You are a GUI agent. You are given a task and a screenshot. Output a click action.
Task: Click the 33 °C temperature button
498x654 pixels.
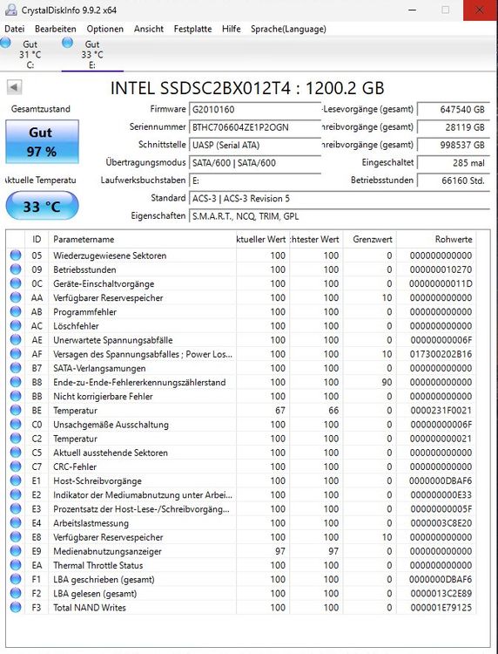coord(42,206)
